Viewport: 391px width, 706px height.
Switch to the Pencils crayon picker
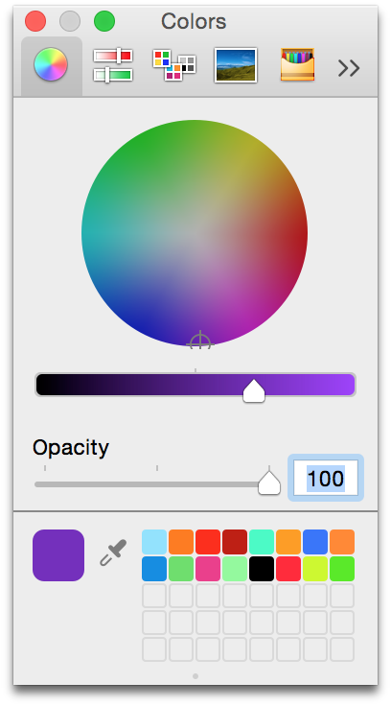[297, 65]
